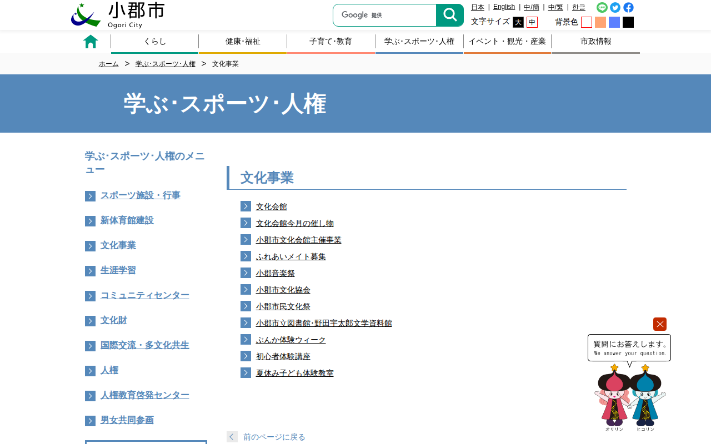Expand the 子育て･教育 navigation menu
Viewport: 711px width, 444px height.
coord(331,42)
